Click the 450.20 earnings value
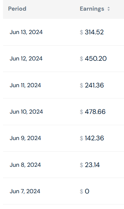 tap(96, 59)
